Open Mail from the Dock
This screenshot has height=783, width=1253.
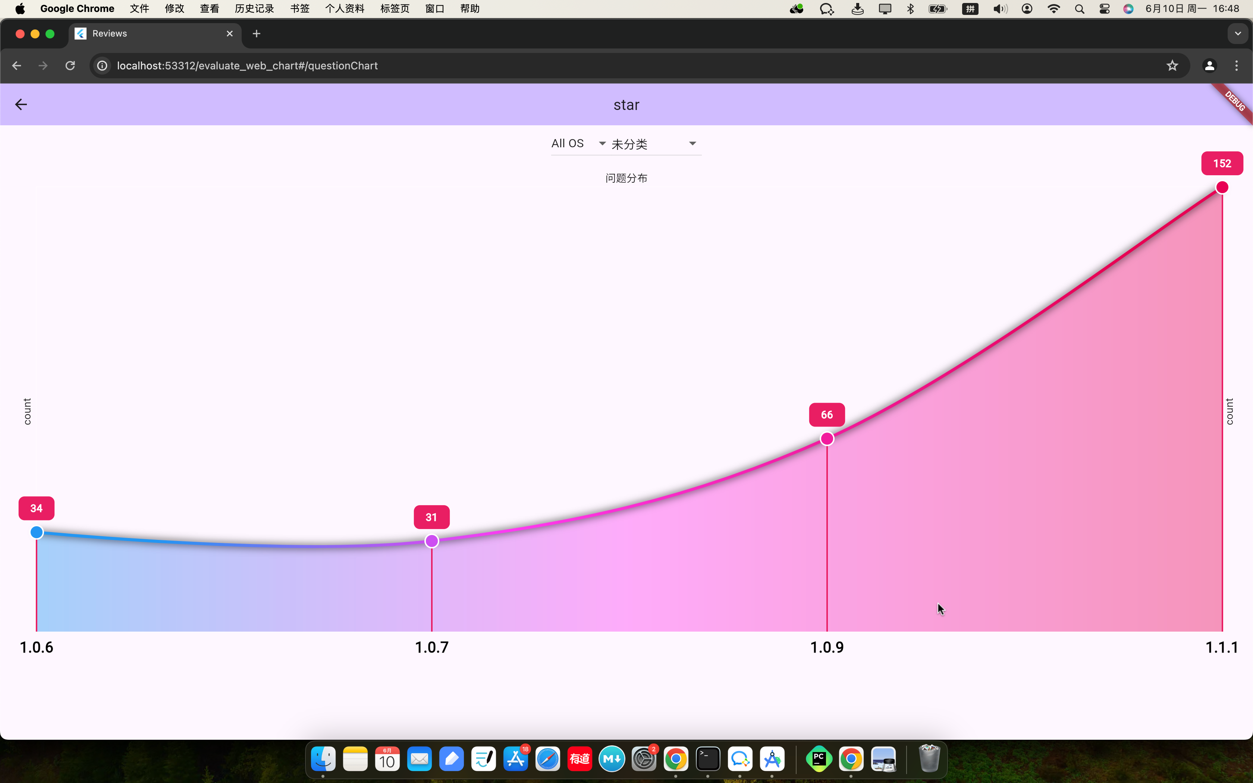click(420, 759)
